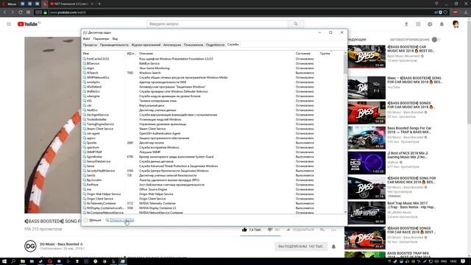
Task: Open the YouTube messages icon
Action: [x=430, y=24]
